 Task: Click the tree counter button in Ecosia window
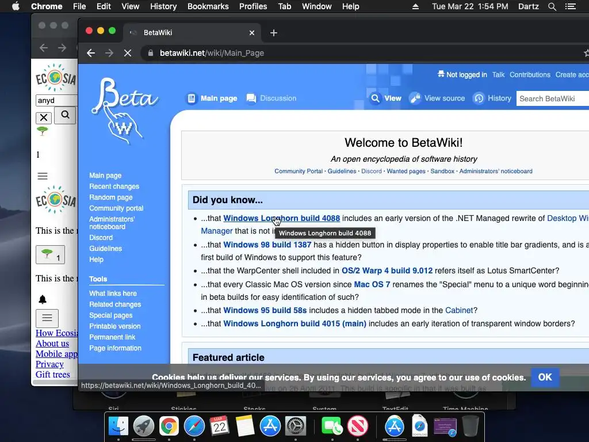51,254
